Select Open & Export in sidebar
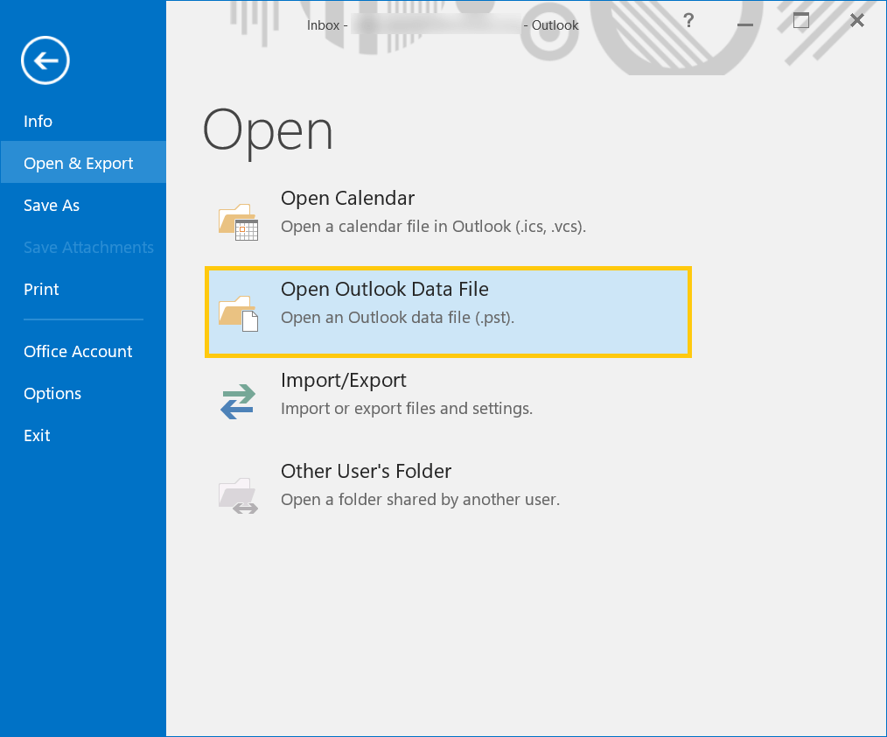 click(83, 163)
